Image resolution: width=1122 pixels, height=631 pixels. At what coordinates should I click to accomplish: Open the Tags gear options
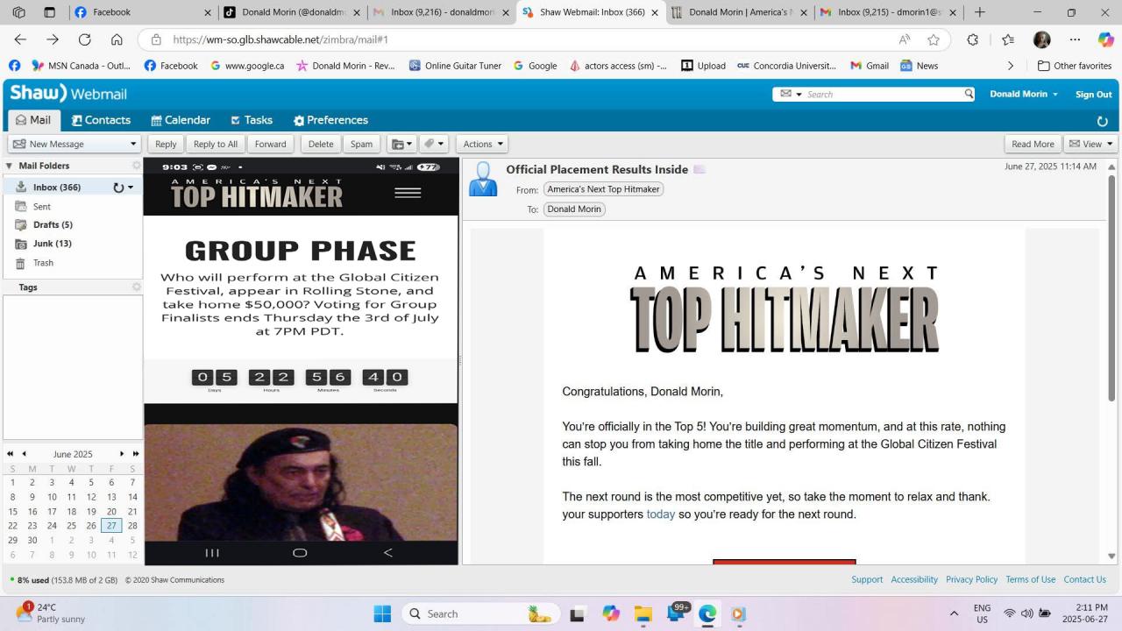(x=136, y=287)
